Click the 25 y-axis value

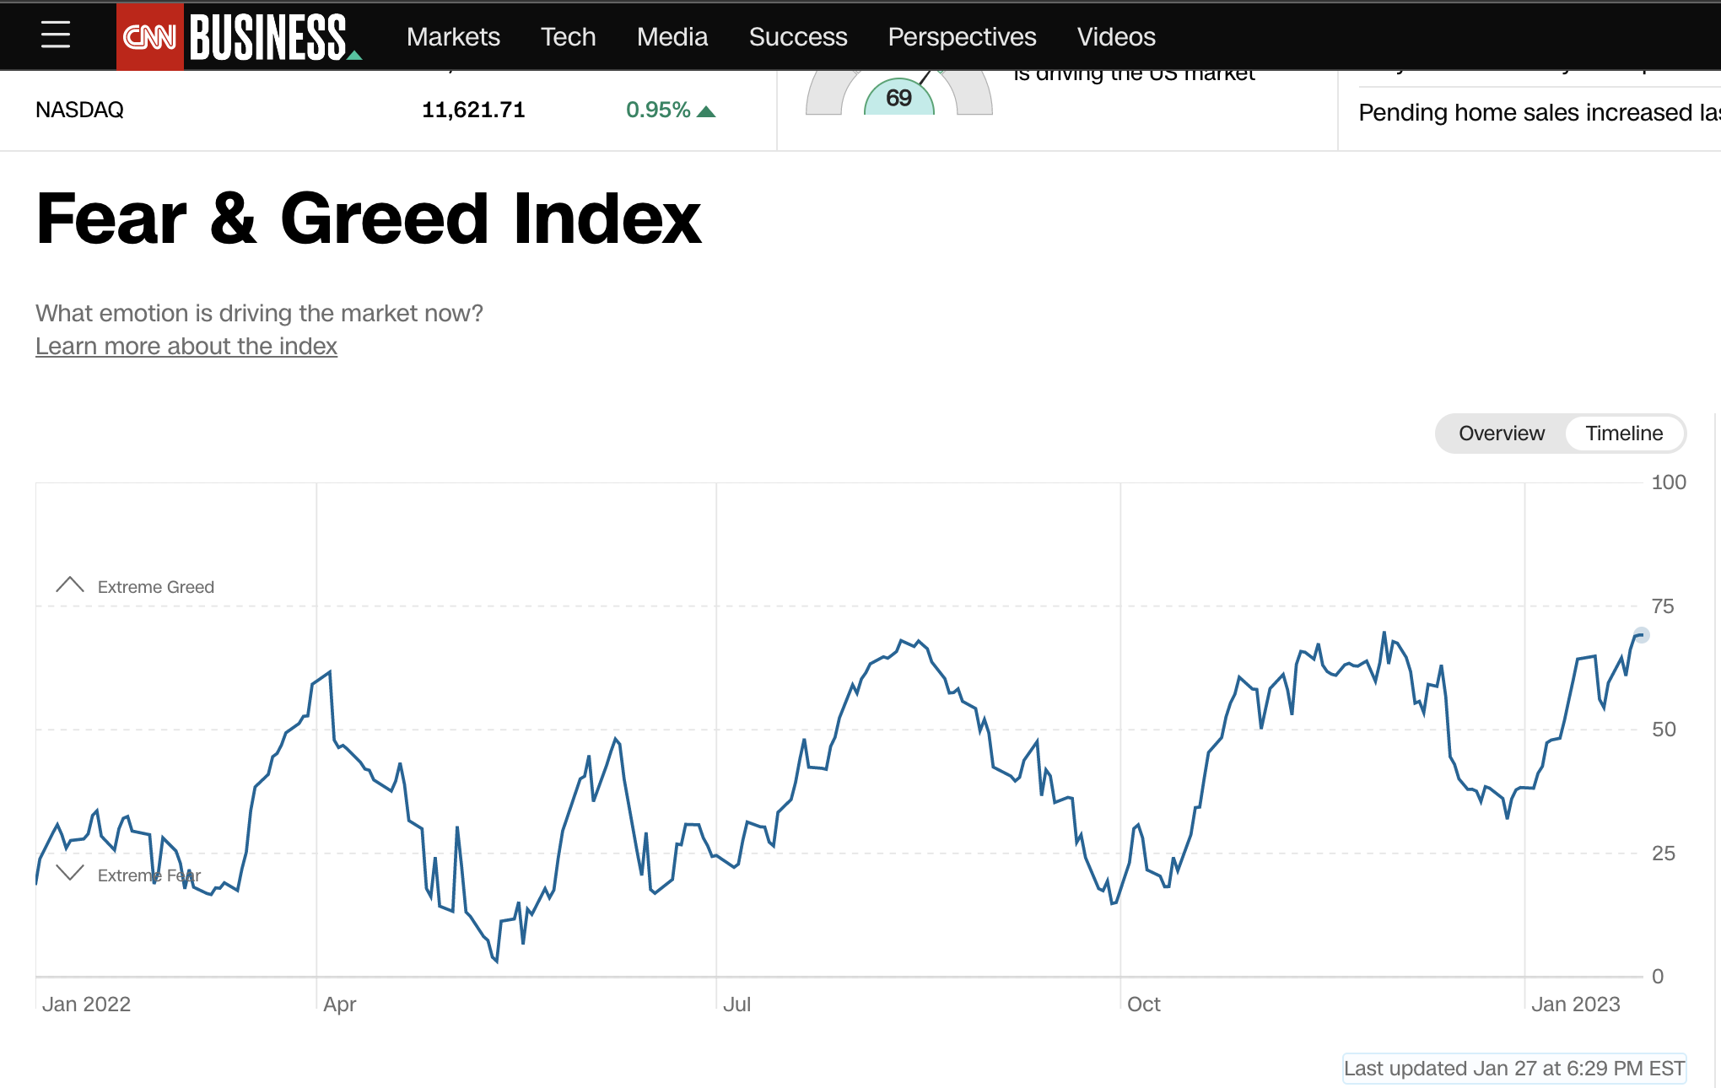[1664, 853]
